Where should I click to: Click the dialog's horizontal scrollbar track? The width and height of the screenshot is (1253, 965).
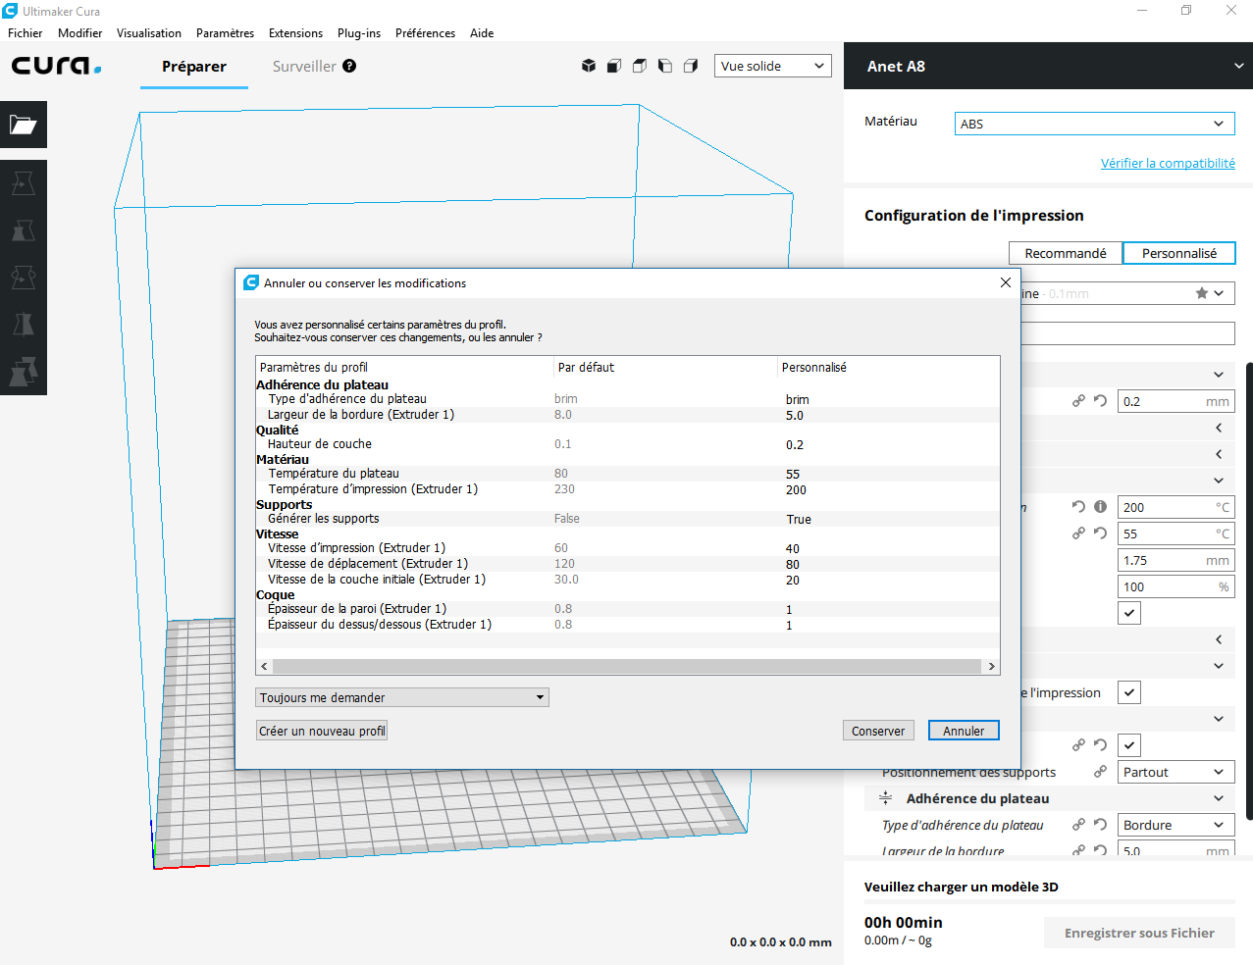pyautogui.click(x=627, y=666)
